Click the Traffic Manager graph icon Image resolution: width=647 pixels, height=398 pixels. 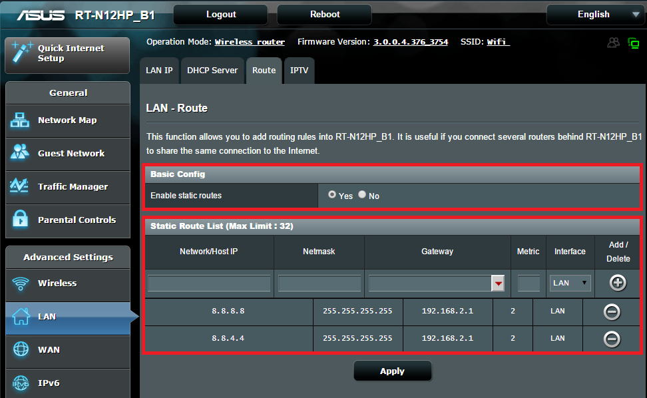19,186
